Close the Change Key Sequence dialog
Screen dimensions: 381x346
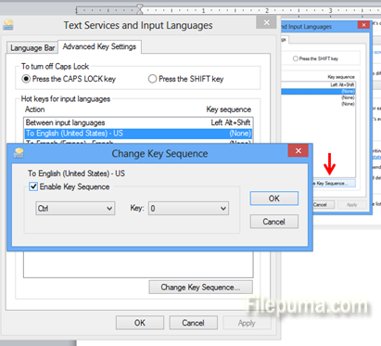click(x=298, y=150)
